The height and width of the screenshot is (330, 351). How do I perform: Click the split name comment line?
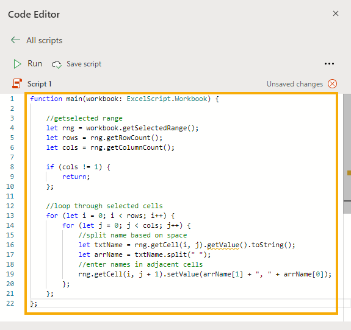tap(132, 236)
